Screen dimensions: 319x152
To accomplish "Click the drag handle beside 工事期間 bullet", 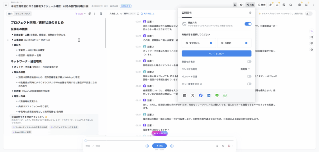I will click(8, 40).
